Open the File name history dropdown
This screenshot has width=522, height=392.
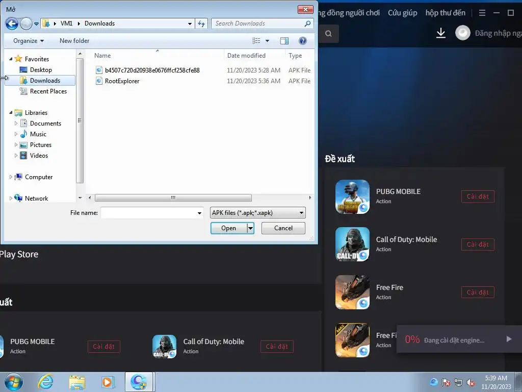pos(199,213)
